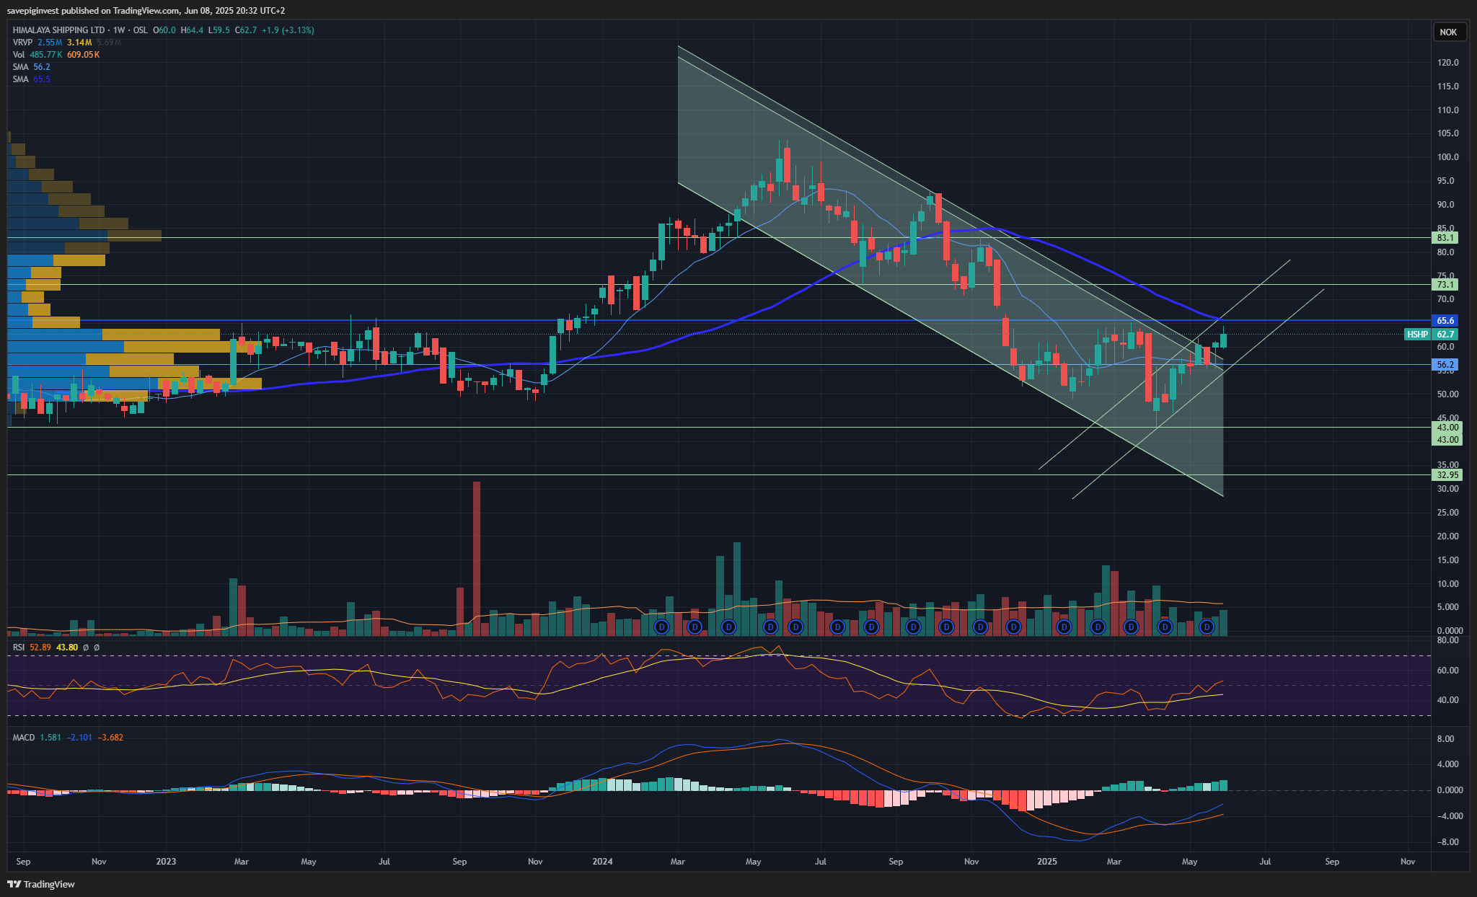
Task: Click the VRVP indicator label
Action: pyautogui.click(x=22, y=43)
